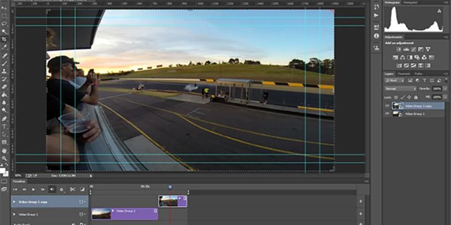Image resolution: width=451 pixels, height=225 pixels.
Task: Select the Crop tool in toolbar
Action: [5, 39]
